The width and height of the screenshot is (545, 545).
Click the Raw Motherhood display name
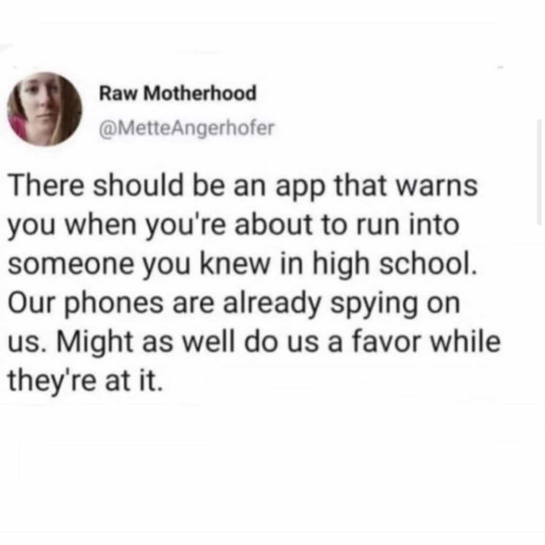(x=177, y=93)
